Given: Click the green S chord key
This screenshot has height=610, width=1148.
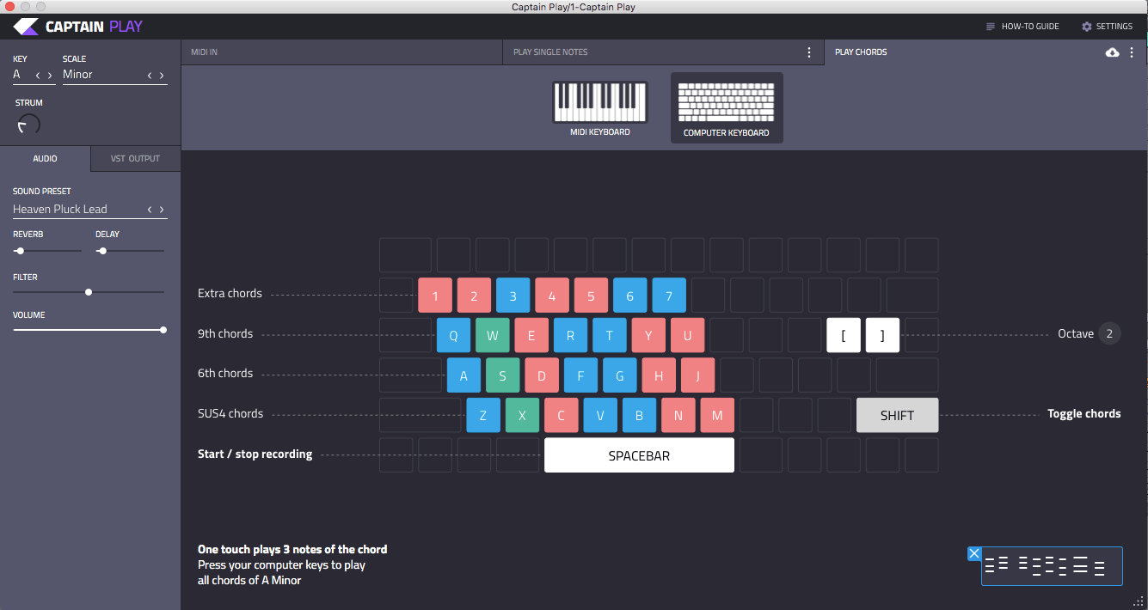Looking at the screenshot, I should (x=502, y=375).
